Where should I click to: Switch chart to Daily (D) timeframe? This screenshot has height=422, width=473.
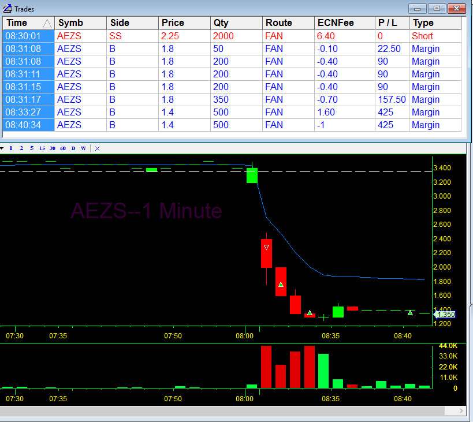(x=73, y=148)
